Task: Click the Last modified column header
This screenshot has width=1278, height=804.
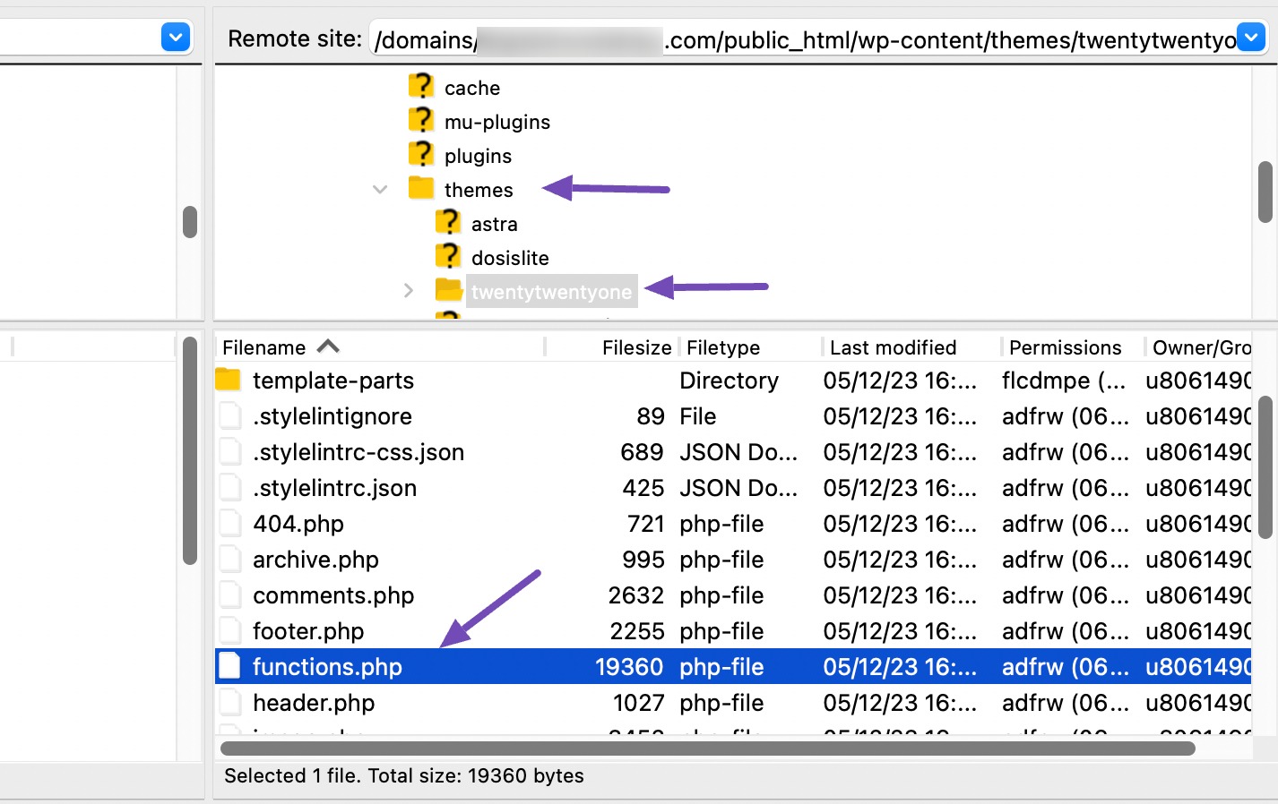Action: [892, 346]
